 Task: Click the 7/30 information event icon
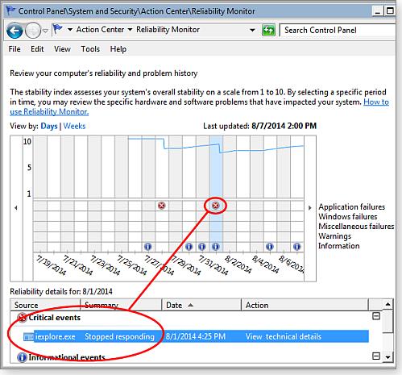pos(189,246)
